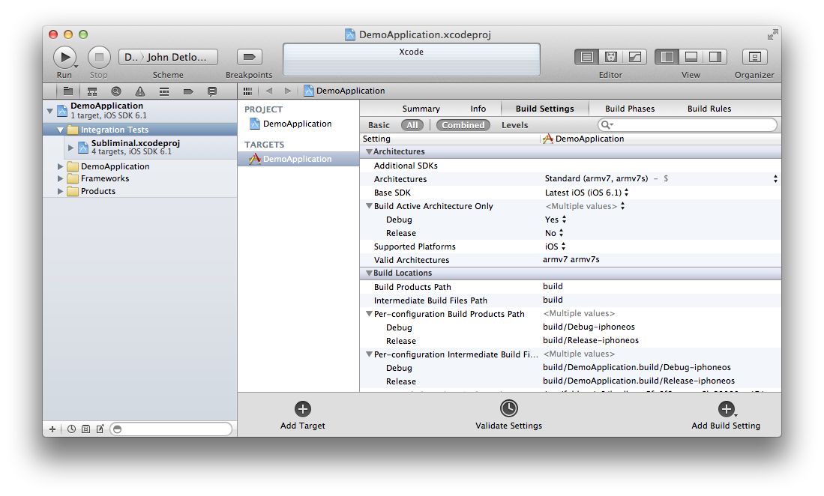Image resolution: width=824 pixels, height=496 pixels.
Task: Click Validate Settings button
Action: [x=508, y=415]
